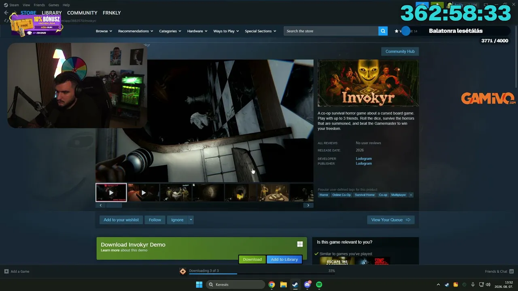The width and height of the screenshot is (518, 291).
Task: Open the Help menu
Action: coord(66,5)
